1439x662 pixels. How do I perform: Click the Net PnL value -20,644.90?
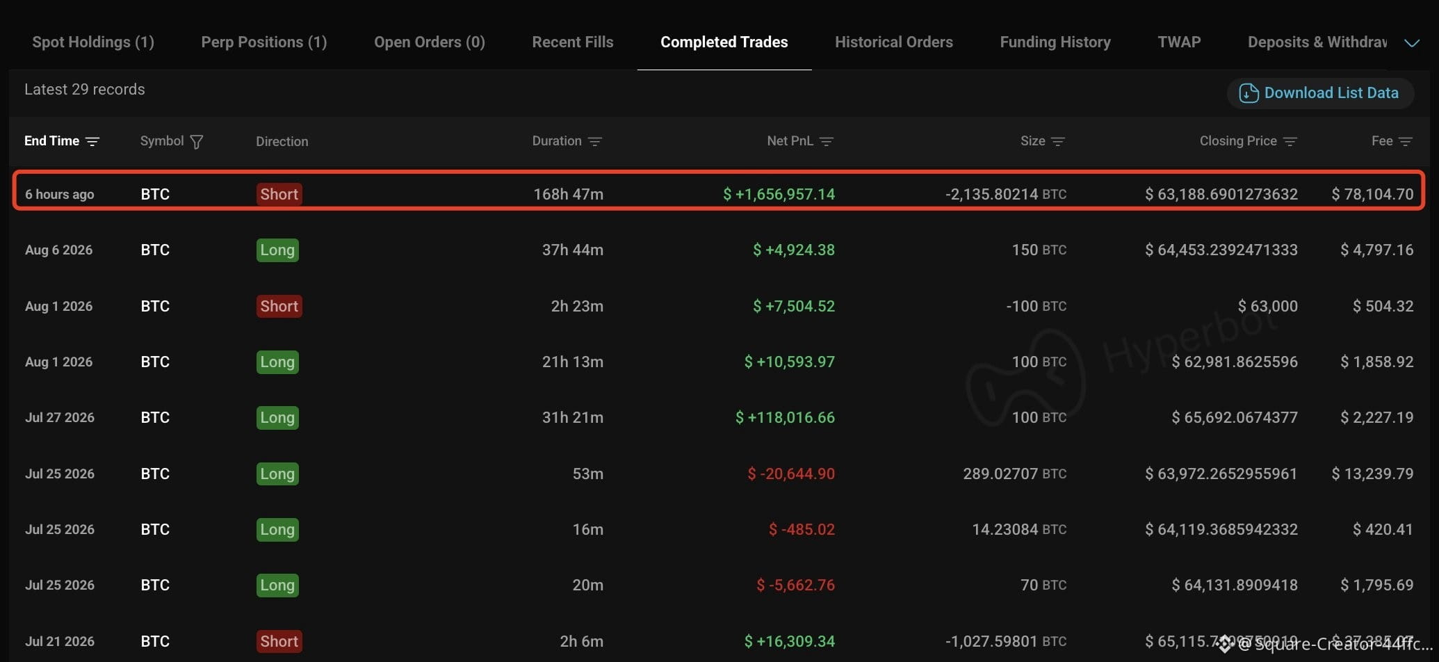791,474
